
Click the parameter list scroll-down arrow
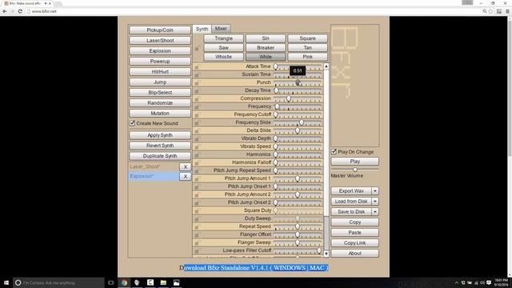[x=326, y=254]
